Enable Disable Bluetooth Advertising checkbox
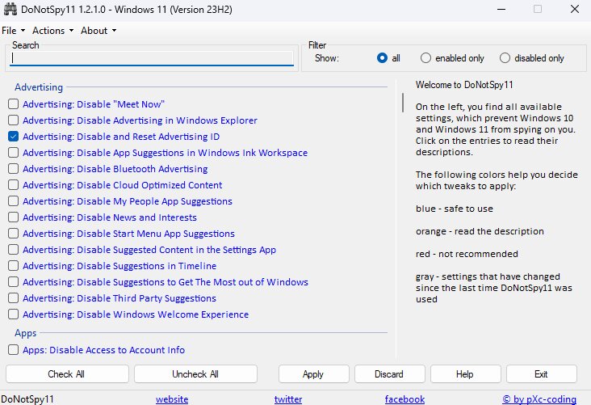This screenshot has height=405, width=591. click(14, 169)
